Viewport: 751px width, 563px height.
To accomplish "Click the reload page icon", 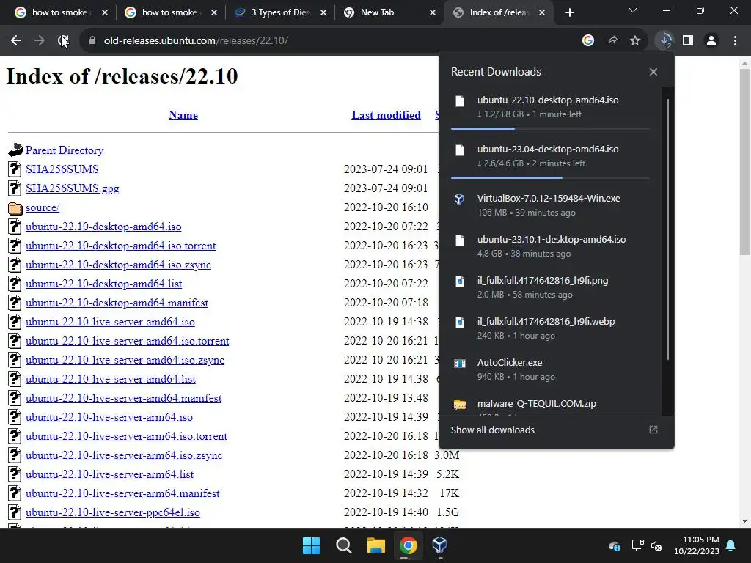I will (x=63, y=41).
